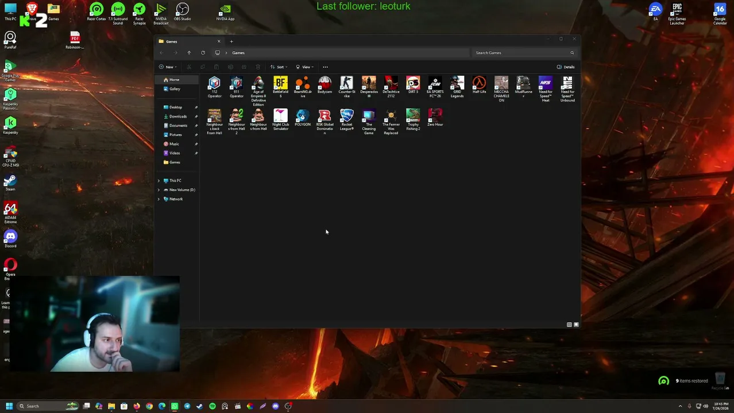734x413 pixels.
Task: Open the Windows Start menu
Action: pos(9,406)
